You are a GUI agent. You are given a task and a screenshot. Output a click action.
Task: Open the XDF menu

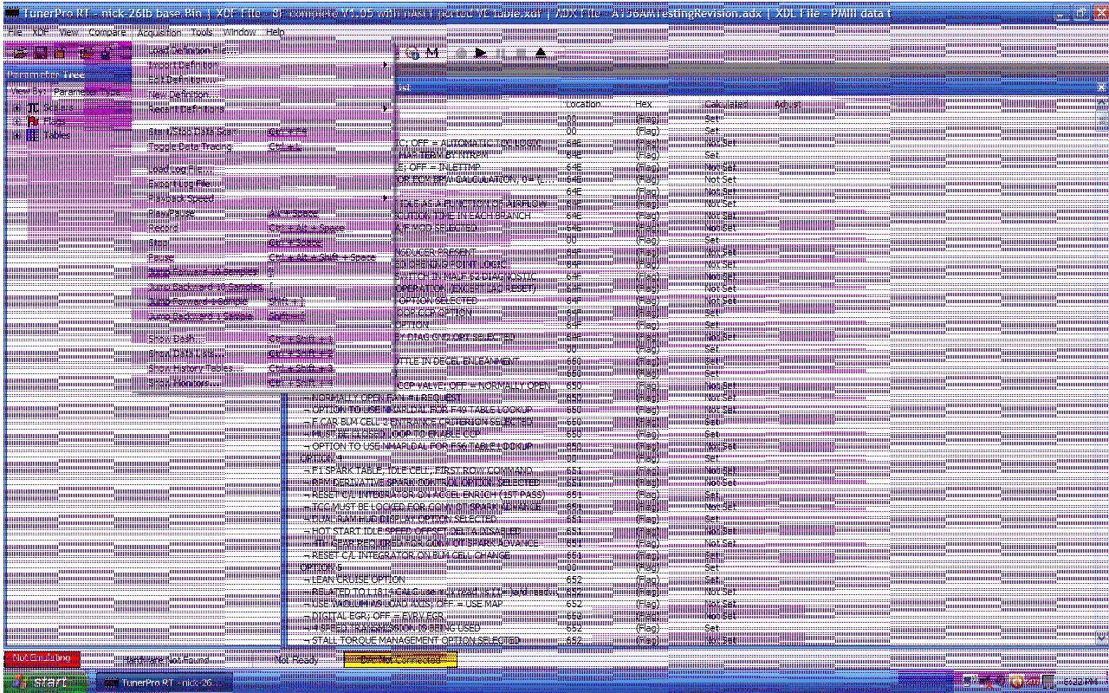tap(41, 32)
